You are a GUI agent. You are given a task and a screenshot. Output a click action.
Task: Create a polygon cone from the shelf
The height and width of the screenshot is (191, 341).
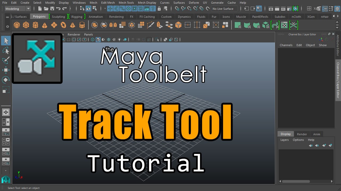(45, 25)
